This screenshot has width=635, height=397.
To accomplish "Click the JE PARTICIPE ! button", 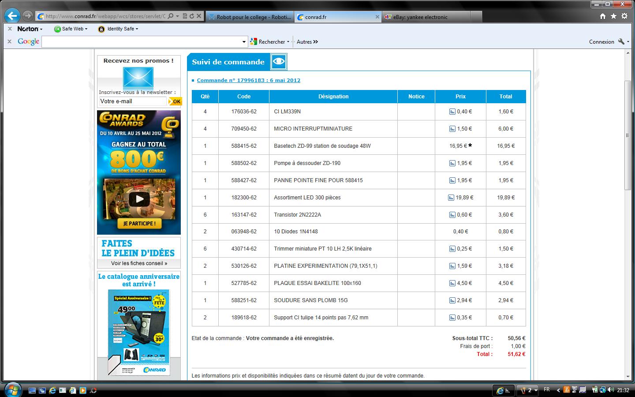I will click(139, 224).
